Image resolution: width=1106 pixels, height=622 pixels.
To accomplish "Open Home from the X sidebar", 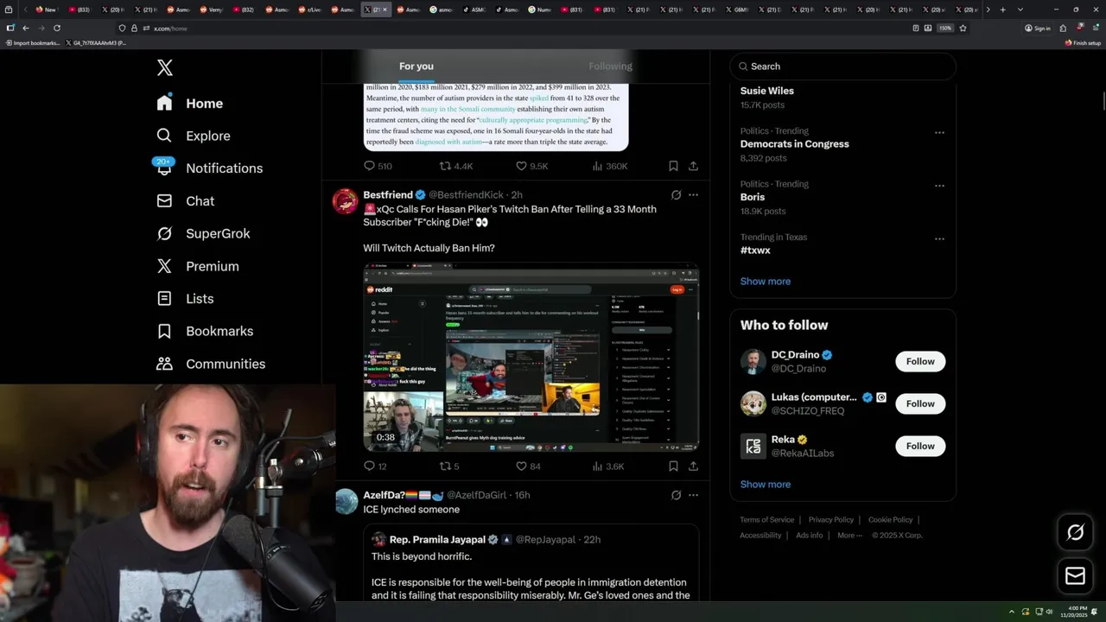I will pos(189,104).
